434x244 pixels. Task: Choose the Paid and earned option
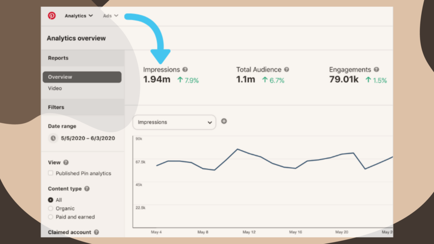pos(51,217)
